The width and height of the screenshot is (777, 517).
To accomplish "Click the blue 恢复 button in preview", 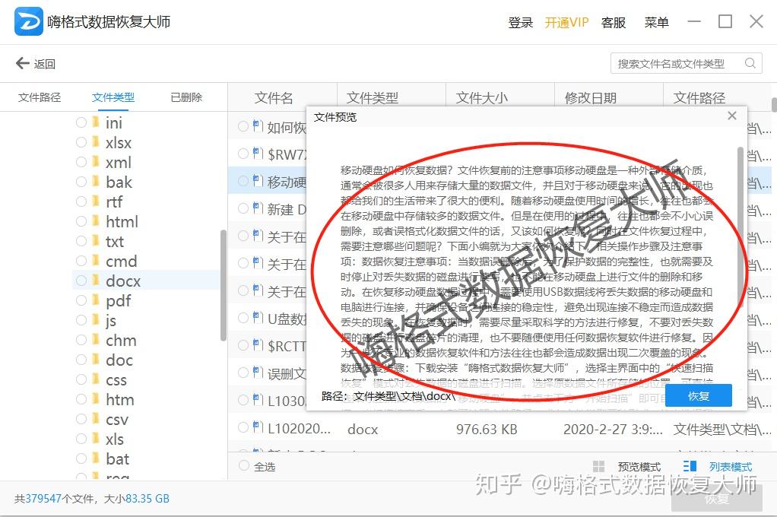I will point(699,395).
